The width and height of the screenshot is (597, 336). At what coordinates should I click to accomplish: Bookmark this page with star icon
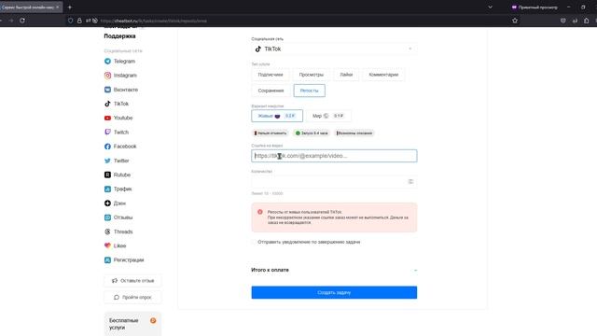tap(515, 21)
